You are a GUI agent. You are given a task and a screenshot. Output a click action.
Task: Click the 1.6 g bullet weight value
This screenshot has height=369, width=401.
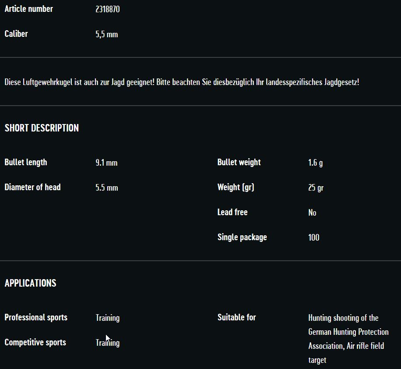315,163
